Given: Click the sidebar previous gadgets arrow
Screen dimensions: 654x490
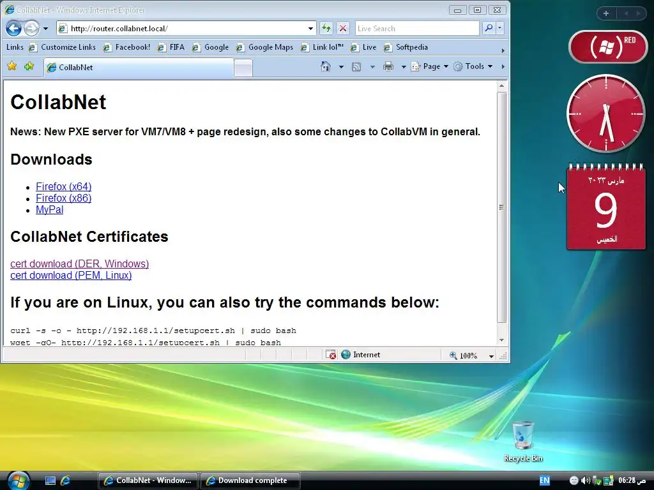Looking at the screenshot, I should 626,13.
